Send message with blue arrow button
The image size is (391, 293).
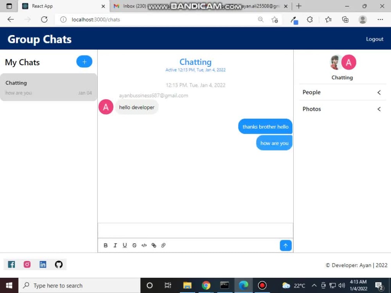[x=285, y=246]
